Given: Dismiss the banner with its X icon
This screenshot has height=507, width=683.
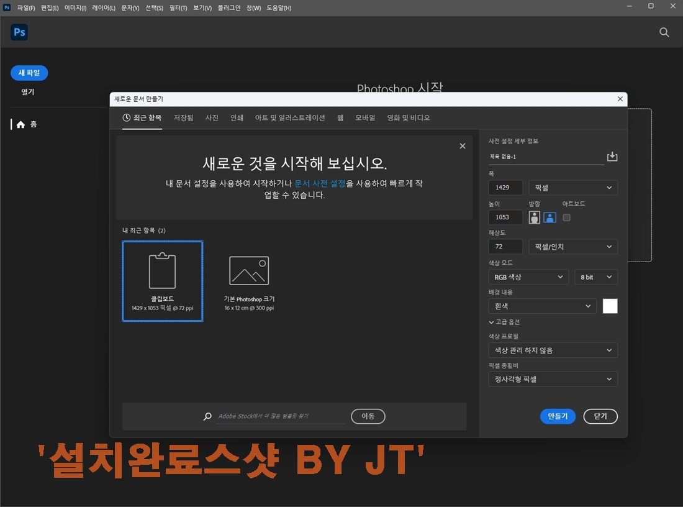Looking at the screenshot, I should pyautogui.click(x=462, y=146).
